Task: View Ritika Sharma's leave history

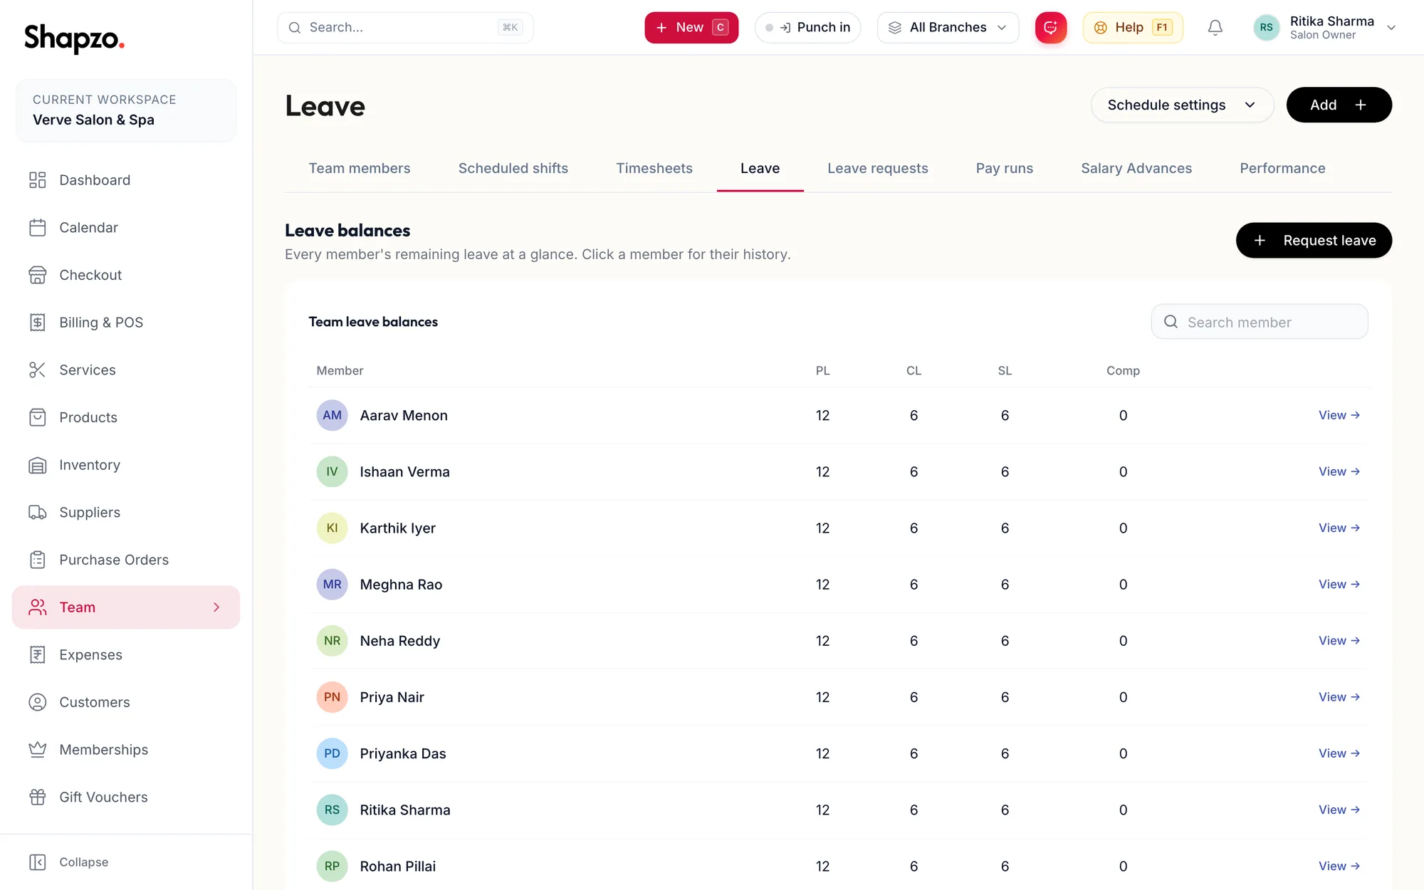Action: tap(1339, 810)
